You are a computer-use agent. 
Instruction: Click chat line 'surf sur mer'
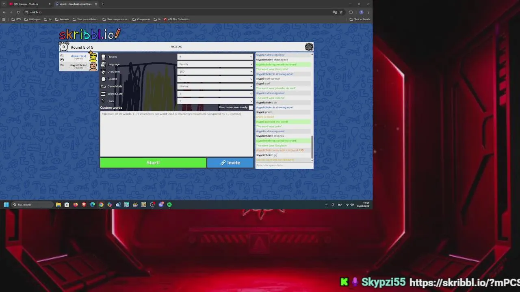click(268, 79)
